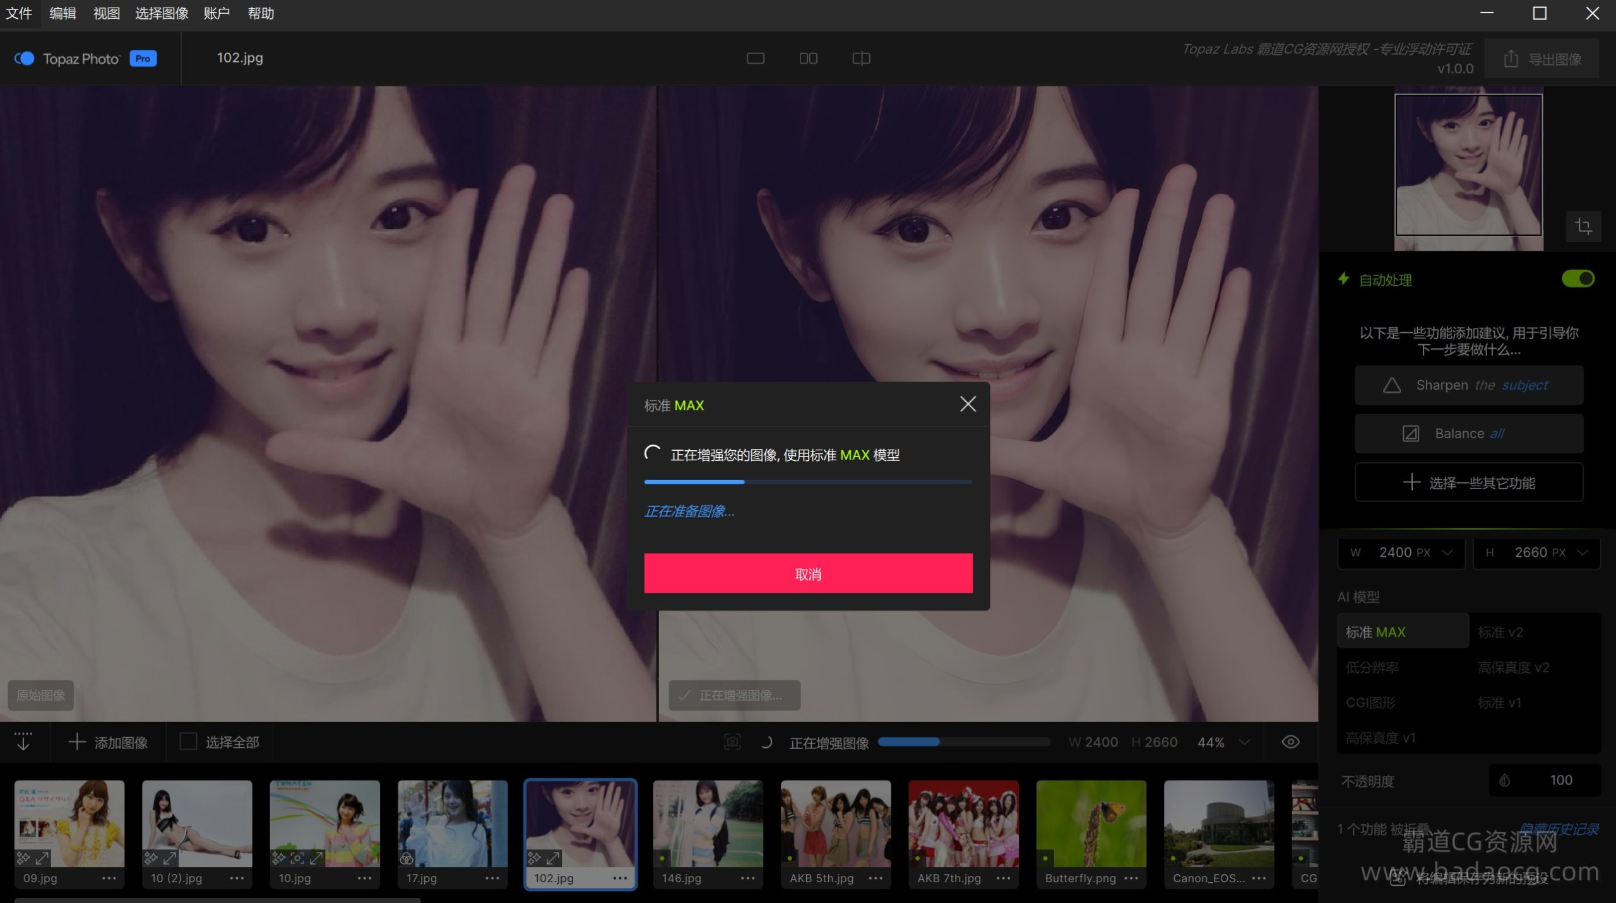
Task: Click the 添加图像 button
Action: [x=108, y=742]
